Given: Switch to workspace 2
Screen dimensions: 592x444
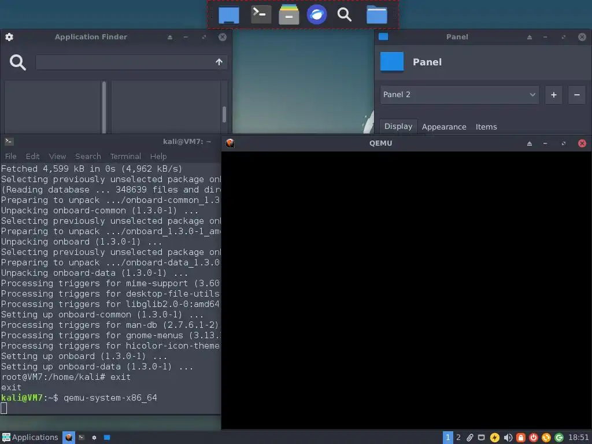Looking at the screenshot, I should coord(458,438).
